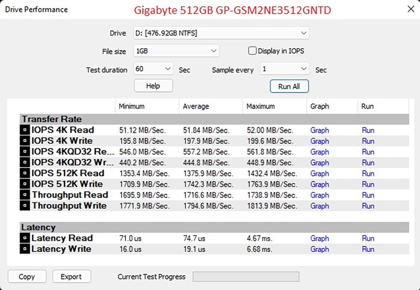Viewport: 420px width, 290px height.
Task: Click the Export button
Action: [x=71, y=277]
